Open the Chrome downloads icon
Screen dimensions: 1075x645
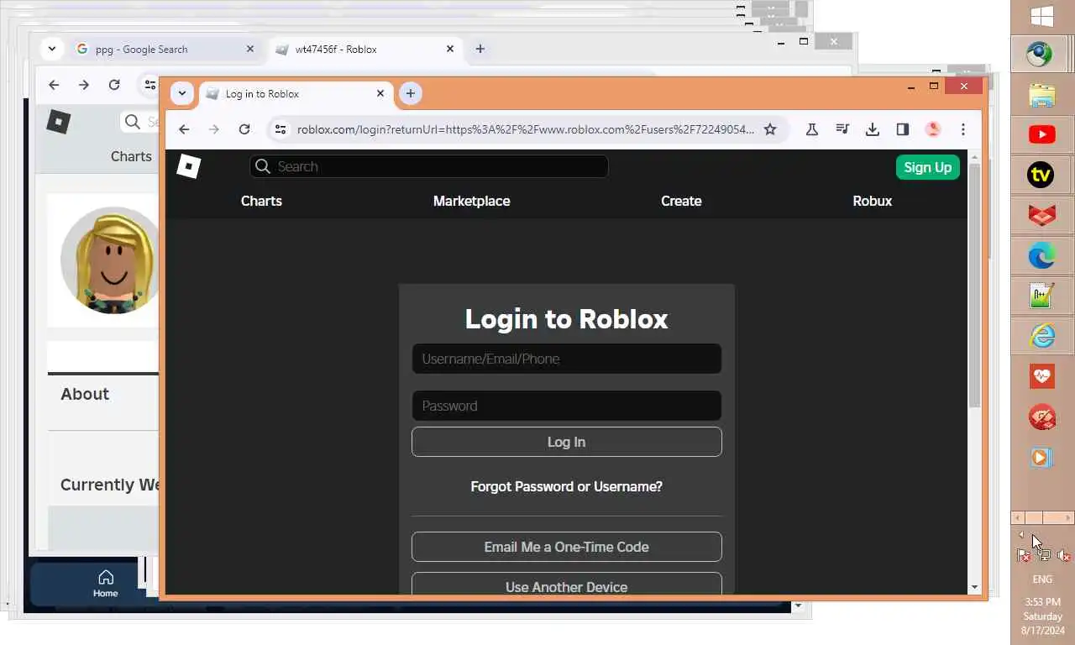pos(873,129)
